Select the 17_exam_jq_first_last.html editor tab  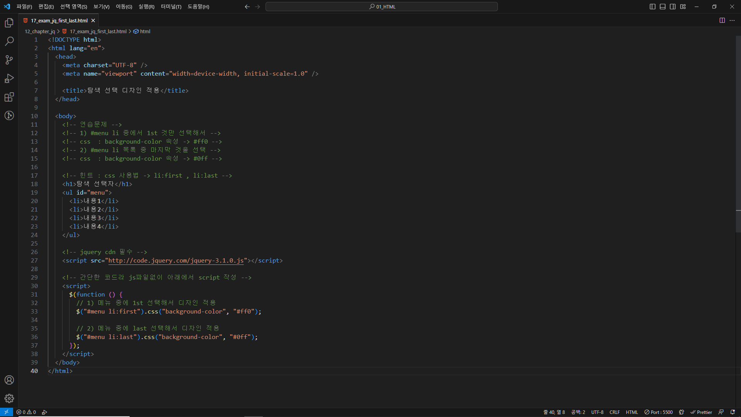59,20
